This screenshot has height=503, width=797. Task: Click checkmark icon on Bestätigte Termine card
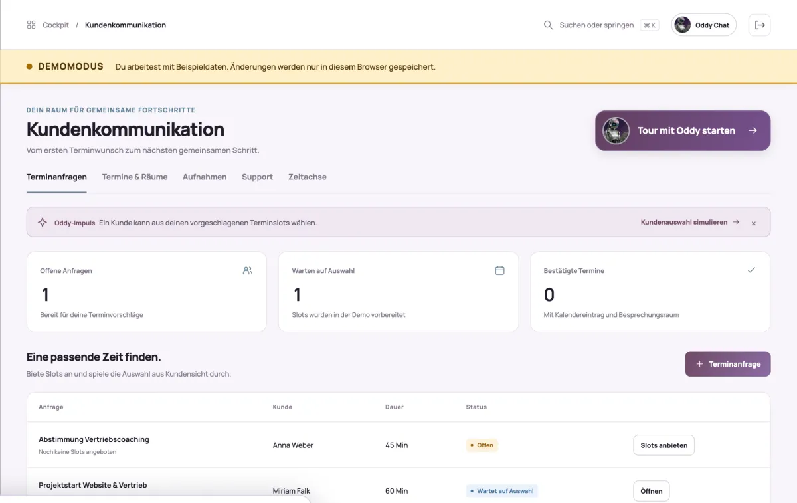point(751,270)
